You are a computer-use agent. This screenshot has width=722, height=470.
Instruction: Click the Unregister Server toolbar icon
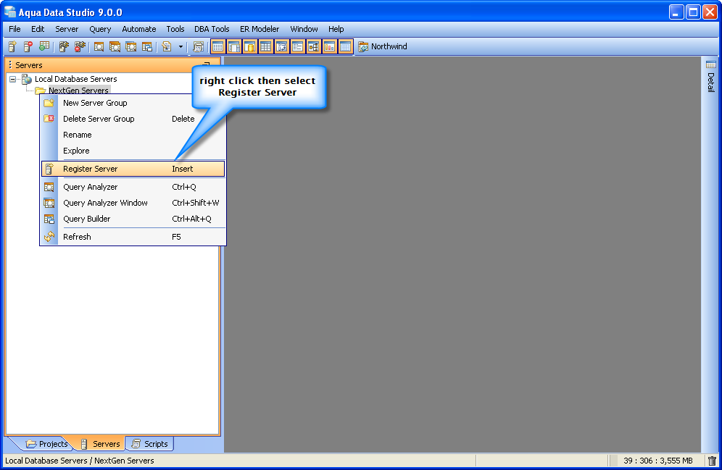pos(28,46)
